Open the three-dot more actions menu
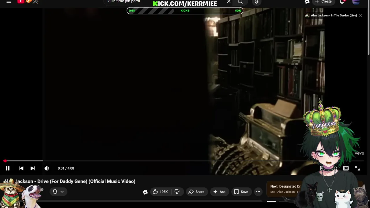 click(x=258, y=192)
